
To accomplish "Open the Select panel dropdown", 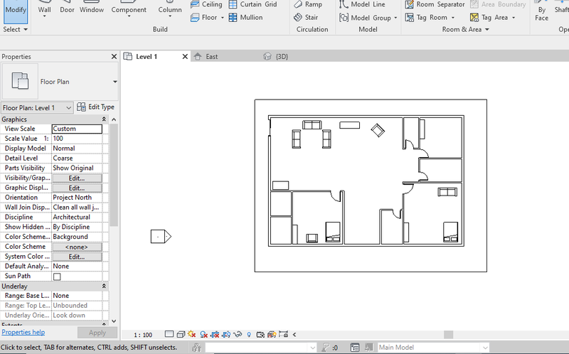I will coord(15,29).
